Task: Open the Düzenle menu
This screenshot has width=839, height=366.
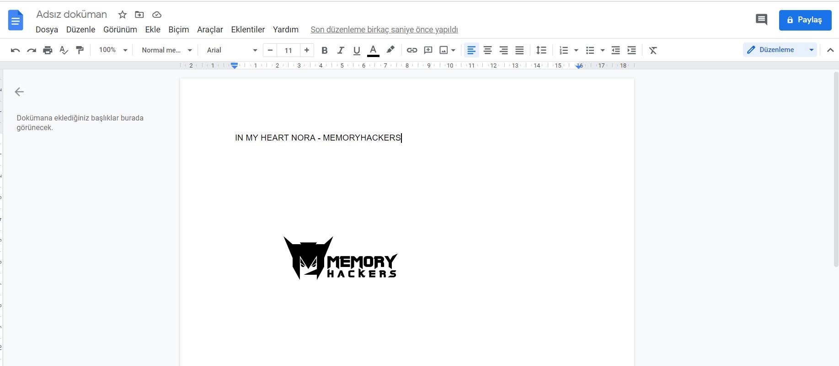Action: [x=81, y=30]
